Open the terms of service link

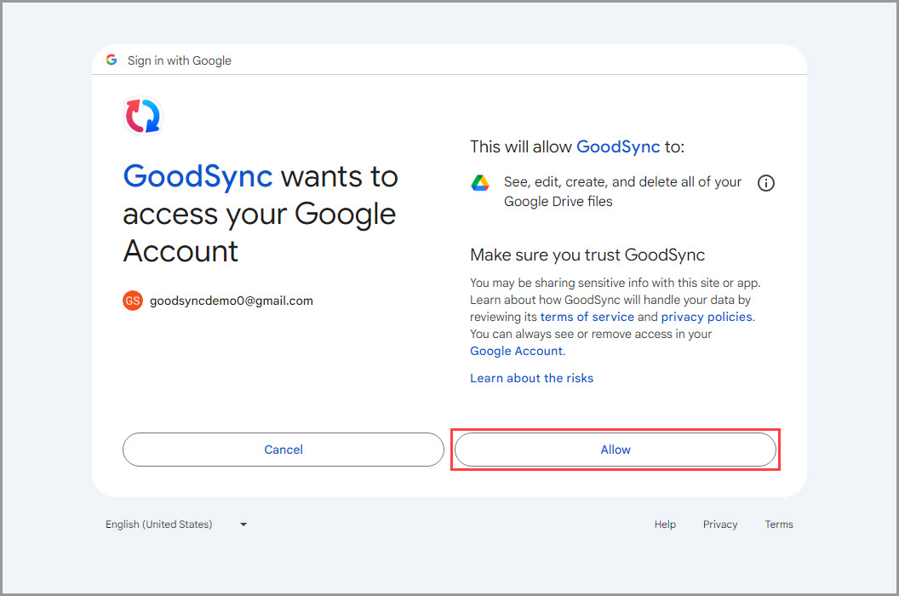pyautogui.click(x=587, y=316)
